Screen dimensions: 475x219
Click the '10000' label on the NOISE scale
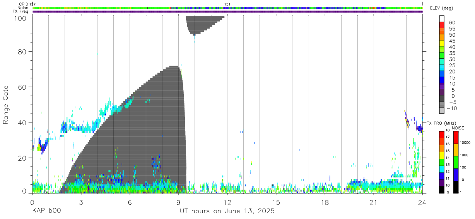465,143
